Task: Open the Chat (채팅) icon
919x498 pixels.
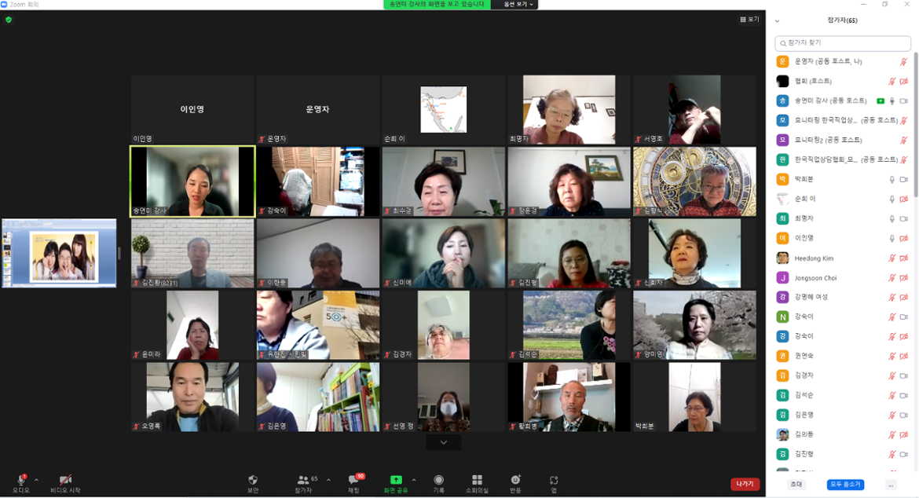Action: coord(353,480)
